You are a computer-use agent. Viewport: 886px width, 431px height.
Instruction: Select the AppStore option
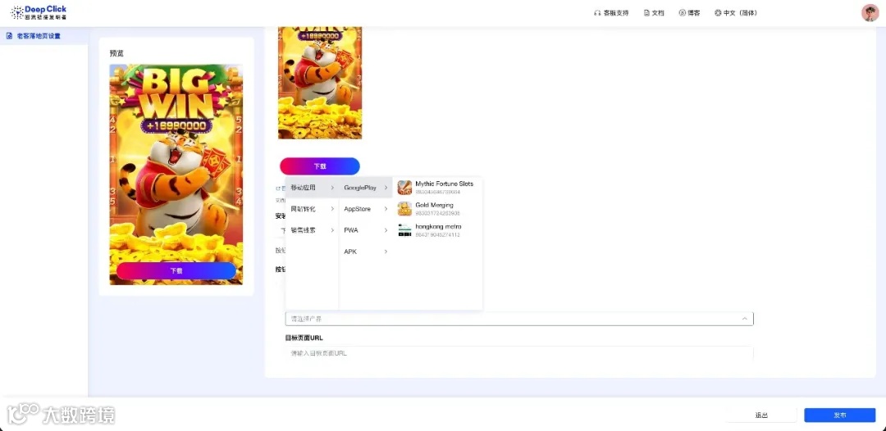(x=366, y=209)
